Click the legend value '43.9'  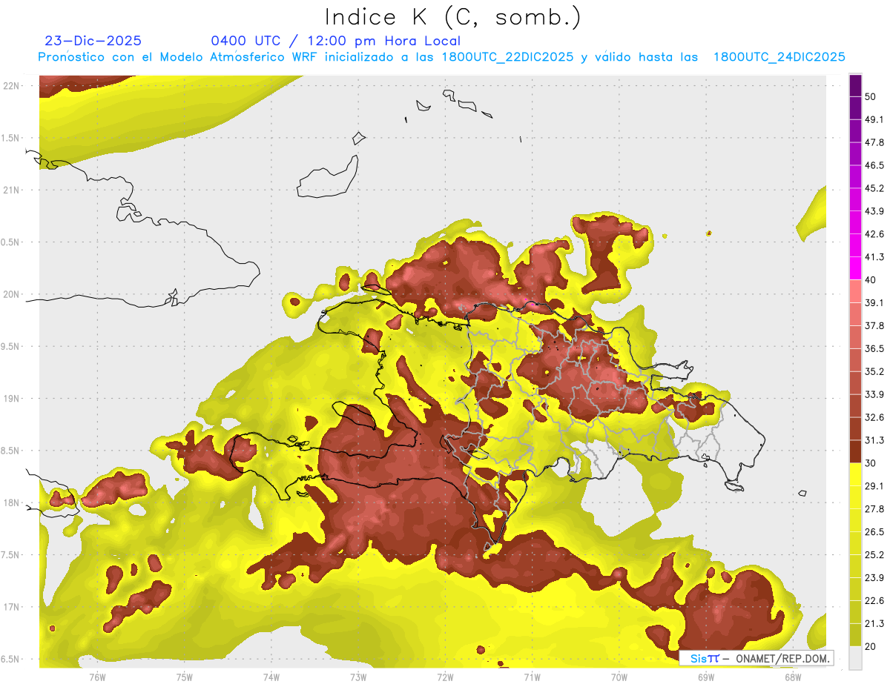(874, 211)
